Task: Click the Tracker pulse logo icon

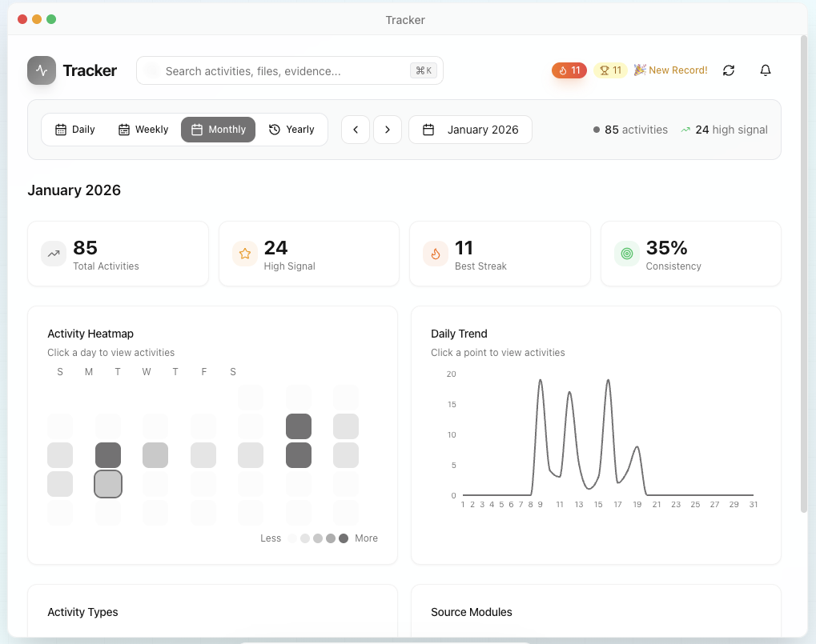Action: tap(42, 70)
